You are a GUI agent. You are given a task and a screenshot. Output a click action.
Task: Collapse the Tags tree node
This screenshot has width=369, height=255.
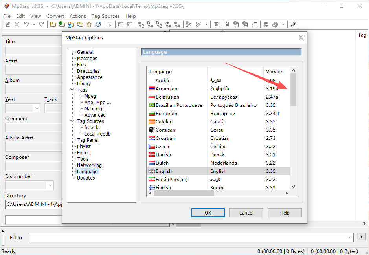point(72,90)
